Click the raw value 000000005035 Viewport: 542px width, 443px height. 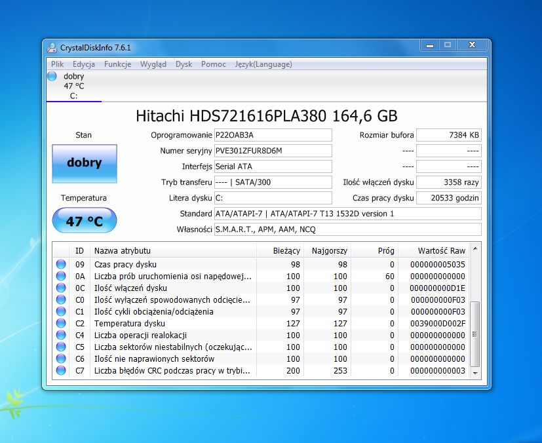[x=438, y=264]
